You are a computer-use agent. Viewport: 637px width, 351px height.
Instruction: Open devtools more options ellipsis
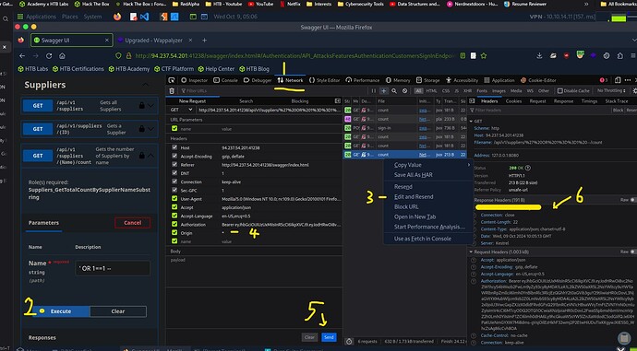point(628,80)
